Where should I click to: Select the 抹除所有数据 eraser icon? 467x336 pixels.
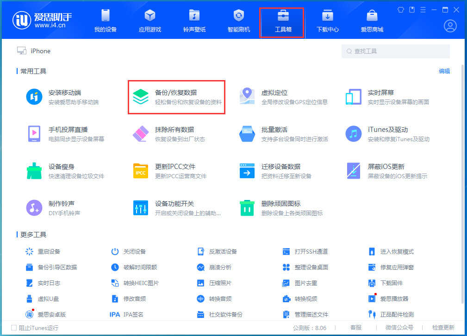click(x=140, y=134)
